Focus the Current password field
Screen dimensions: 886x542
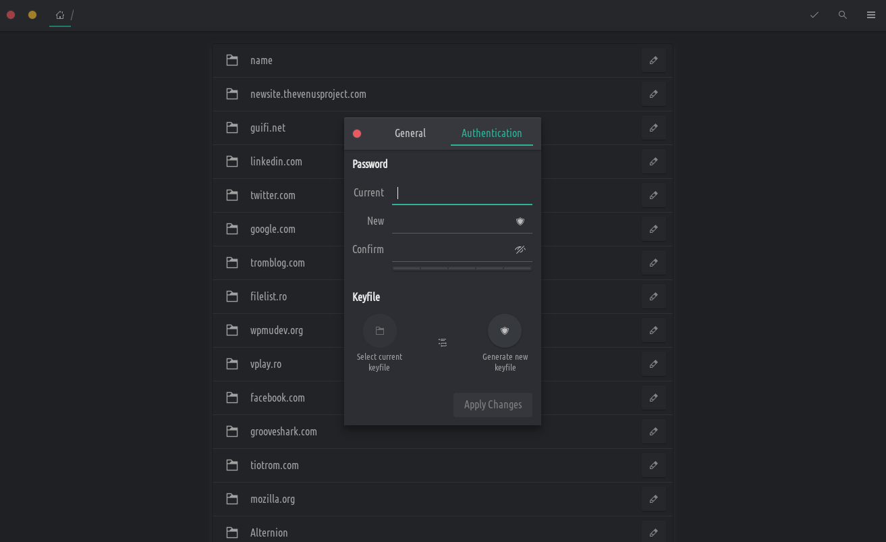462,193
